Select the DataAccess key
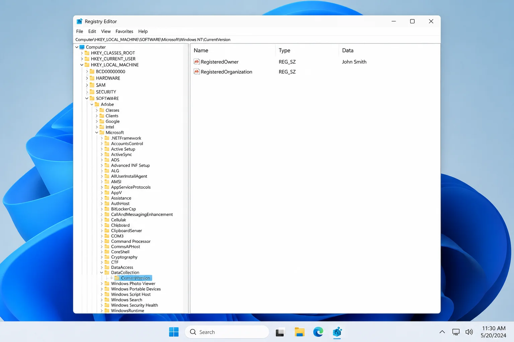This screenshot has width=514, height=342. coord(122,268)
